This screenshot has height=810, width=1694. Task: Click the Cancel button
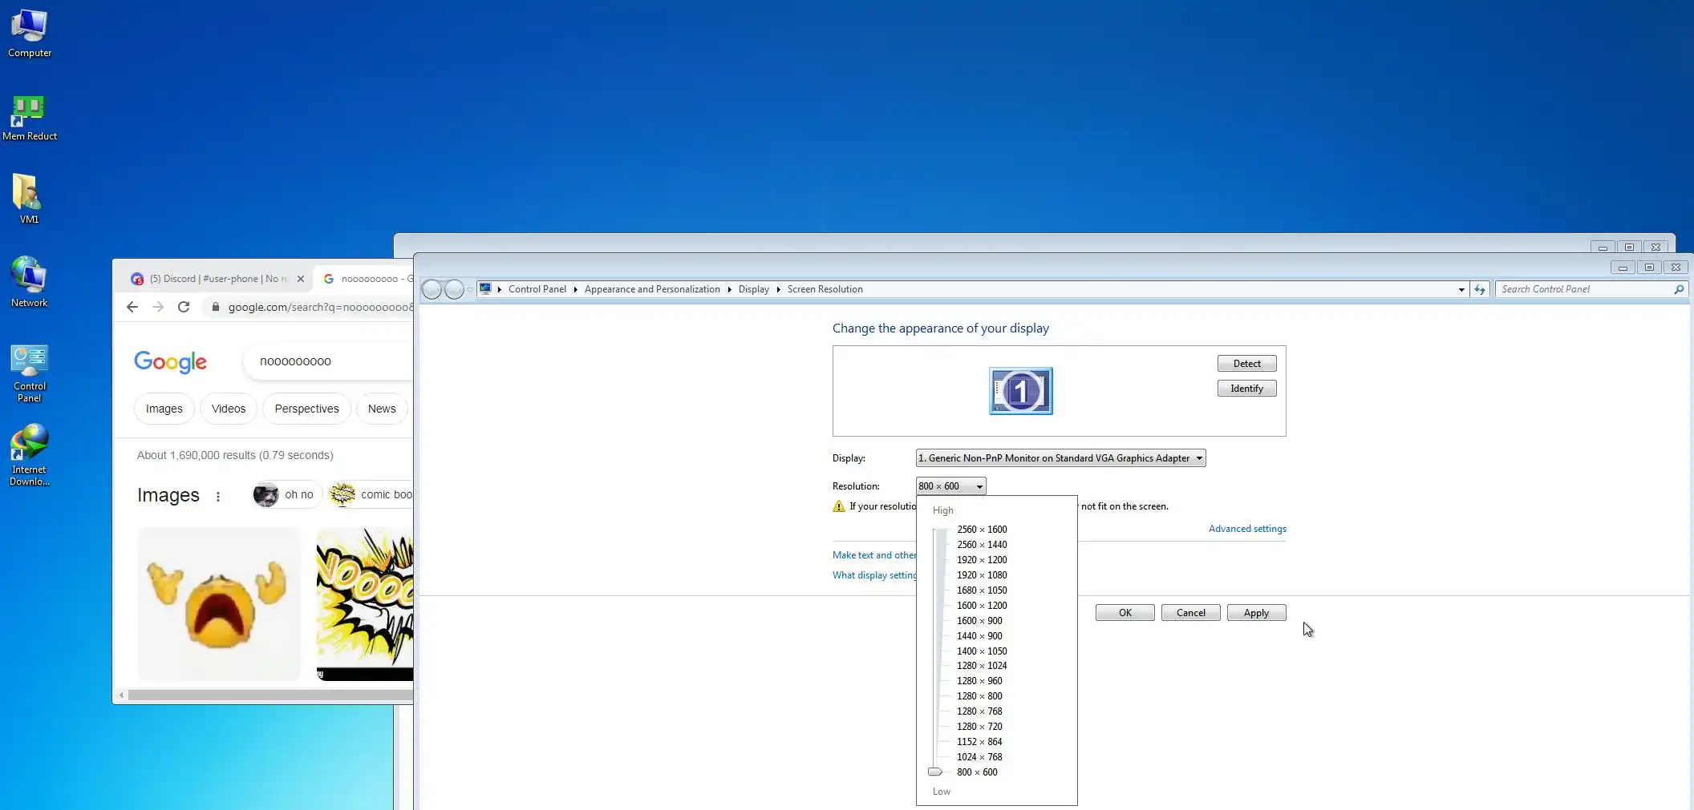pyautogui.click(x=1190, y=613)
